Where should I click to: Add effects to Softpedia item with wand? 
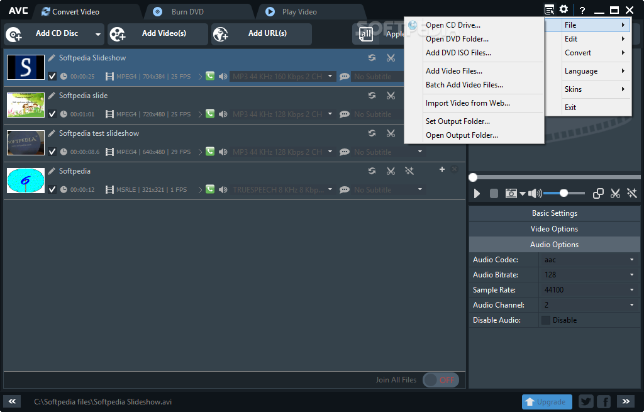click(x=409, y=171)
